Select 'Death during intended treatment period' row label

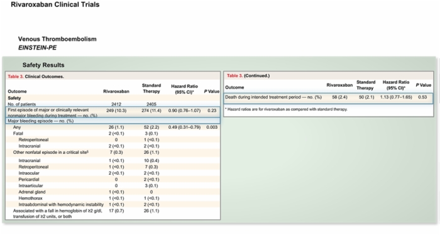coord(273,97)
